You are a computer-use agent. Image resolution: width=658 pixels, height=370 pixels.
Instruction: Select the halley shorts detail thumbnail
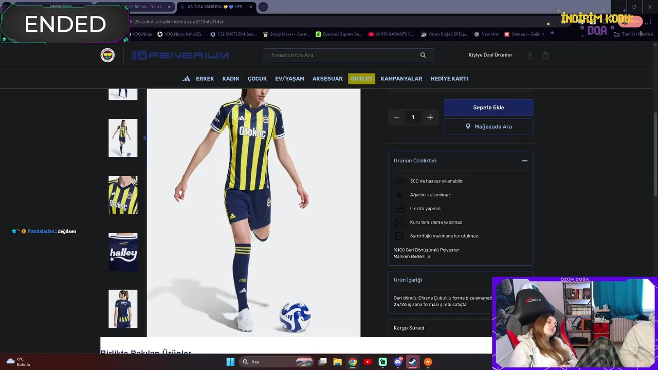click(x=123, y=252)
